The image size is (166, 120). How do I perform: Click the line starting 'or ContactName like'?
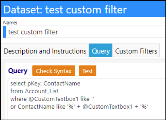tap(79, 107)
